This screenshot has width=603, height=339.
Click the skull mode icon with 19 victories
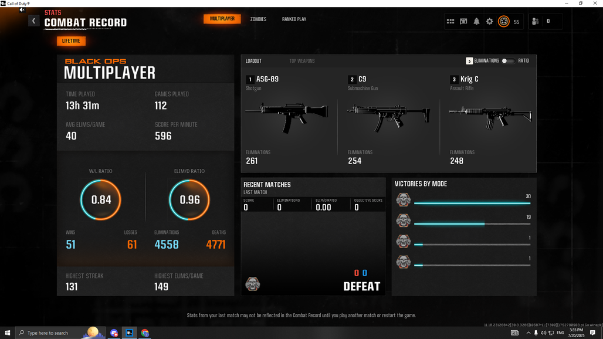404,221
